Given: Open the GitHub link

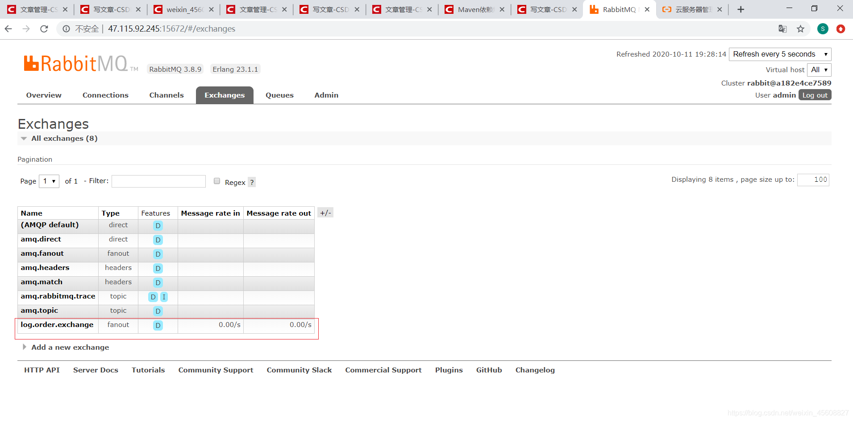Looking at the screenshot, I should pyautogui.click(x=489, y=370).
